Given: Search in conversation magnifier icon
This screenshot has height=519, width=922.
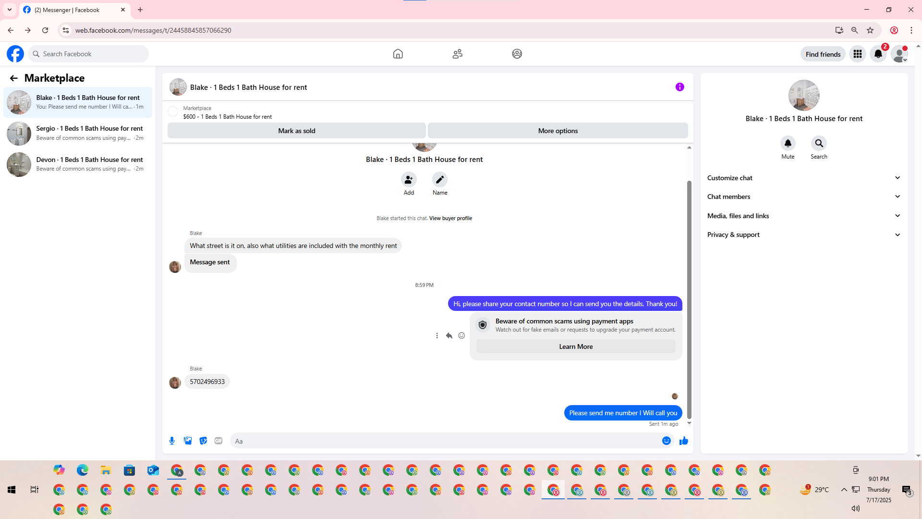Looking at the screenshot, I should 819,143.
